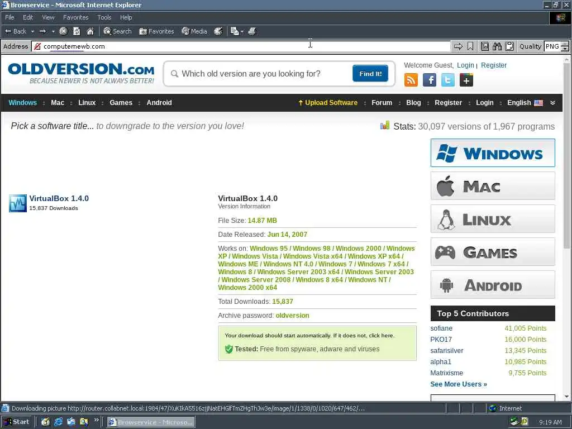Click the large Games category banner
The width and height of the screenshot is (572, 429).
pos(493,252)
